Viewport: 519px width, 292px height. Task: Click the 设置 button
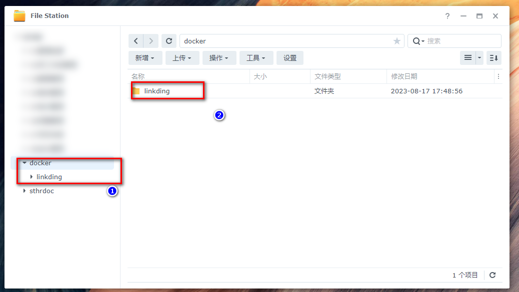coord(290,58)
